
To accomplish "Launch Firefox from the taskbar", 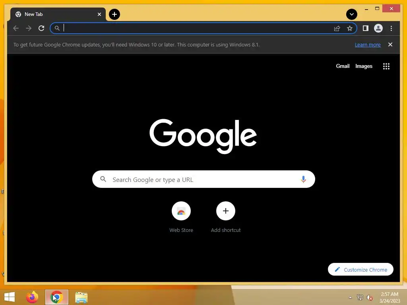I will [32, 297].
